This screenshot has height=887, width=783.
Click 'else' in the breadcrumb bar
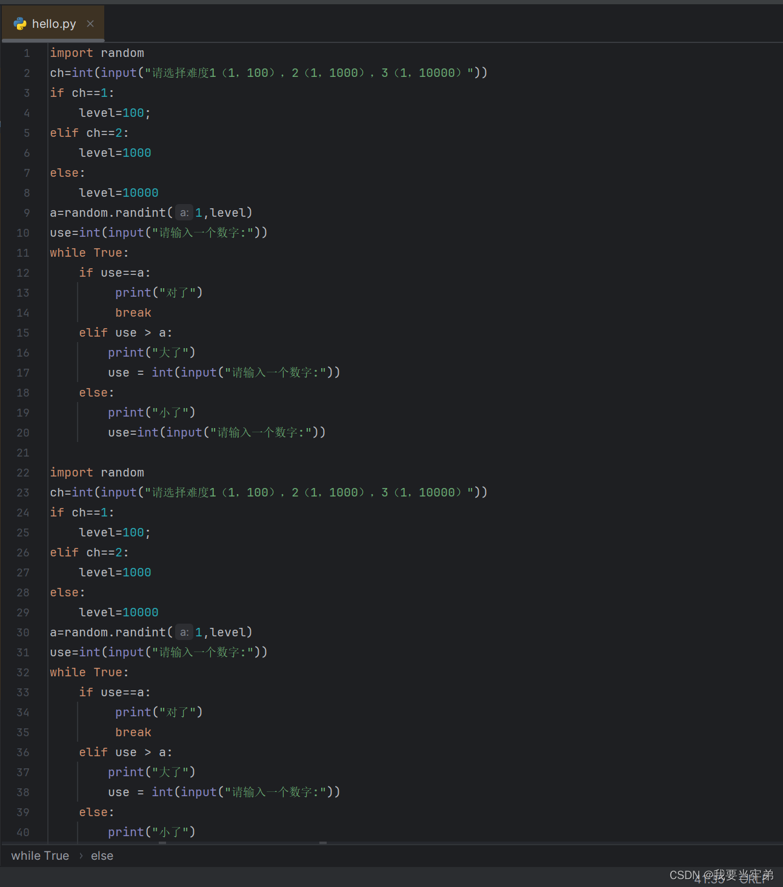coord(102,856)
